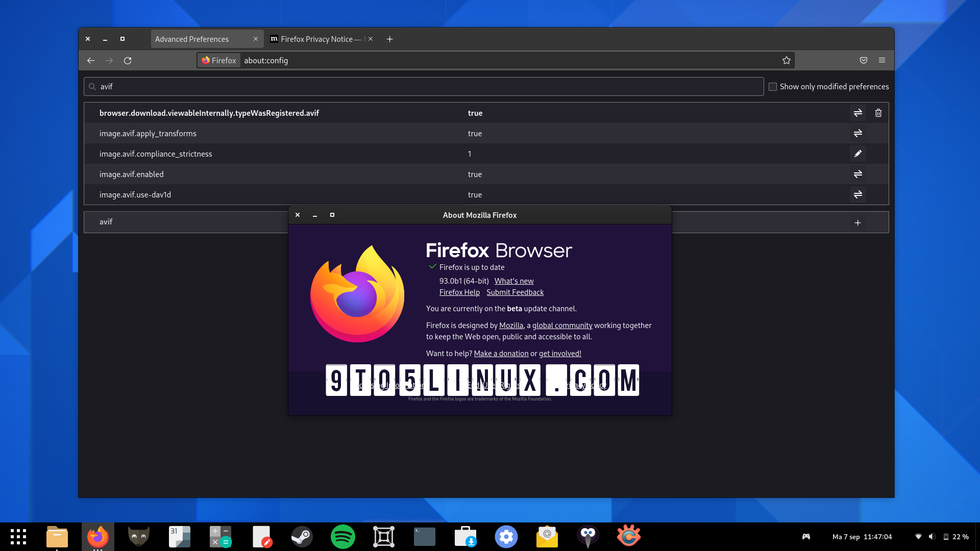This screenshot has width=980, height=551.
Task: Bookmark the current page with the star icon
Action: pos(786,60)
